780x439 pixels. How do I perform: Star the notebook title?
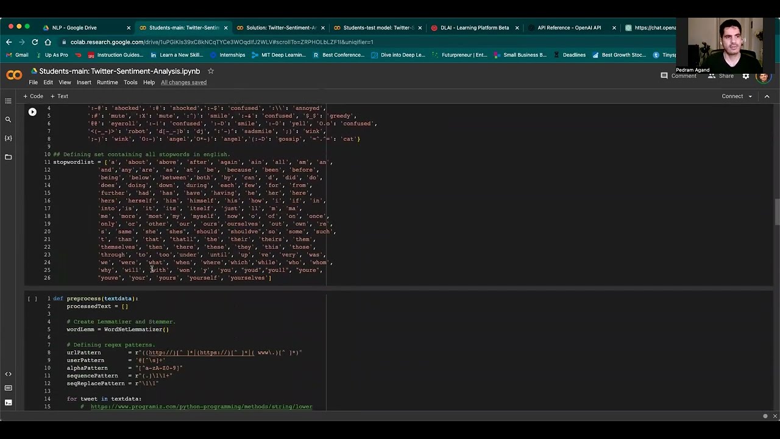(211, 71)
